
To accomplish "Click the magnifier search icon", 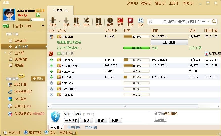I will tap(214, 21).
